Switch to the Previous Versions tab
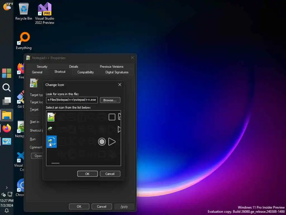 [x=111, y=67]
